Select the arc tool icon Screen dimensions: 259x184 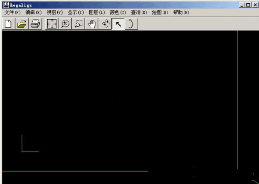click(x=132, y=24)
